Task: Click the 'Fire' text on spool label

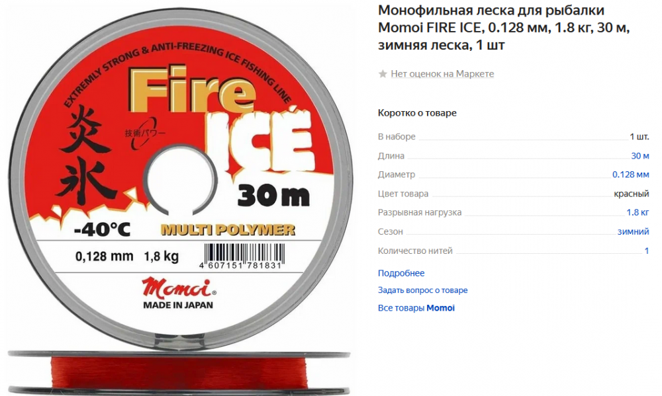Action: (x=193, y=89)
